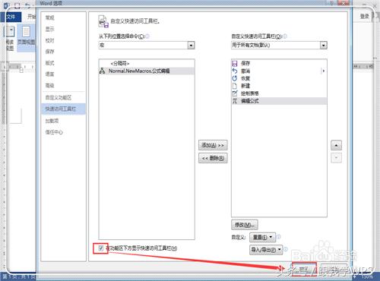Image resolution: width=380 pixels, height=281 pixels.
Task: Click the 阅读视图 reading view button in Word ribbon
Action: [10, 38]
